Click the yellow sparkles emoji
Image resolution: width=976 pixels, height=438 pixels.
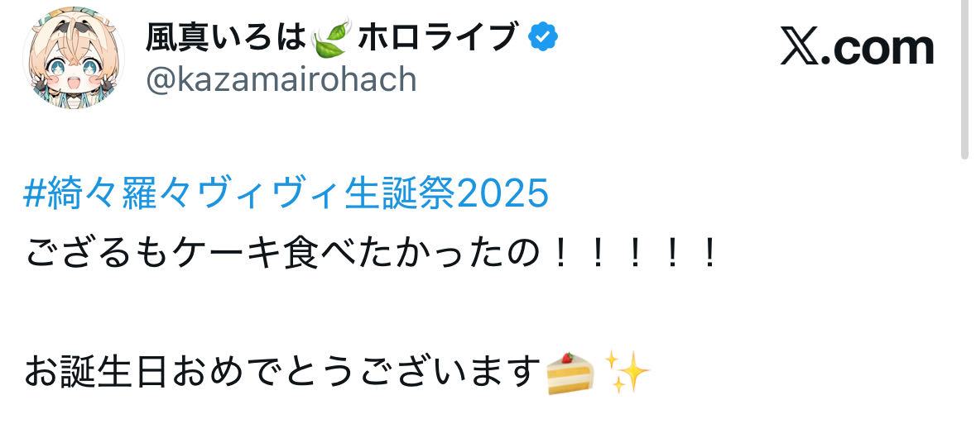click(627, 372)
